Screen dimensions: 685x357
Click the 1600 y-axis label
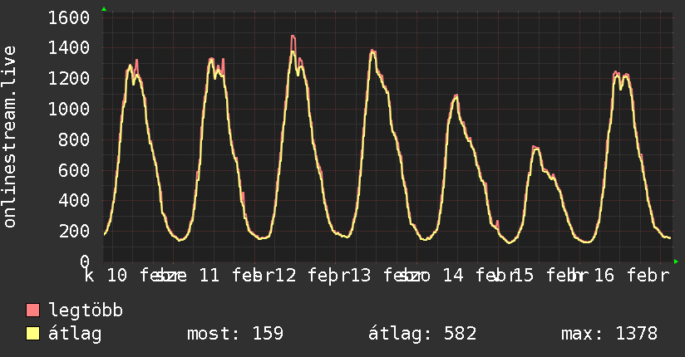[x=69, y=17]
